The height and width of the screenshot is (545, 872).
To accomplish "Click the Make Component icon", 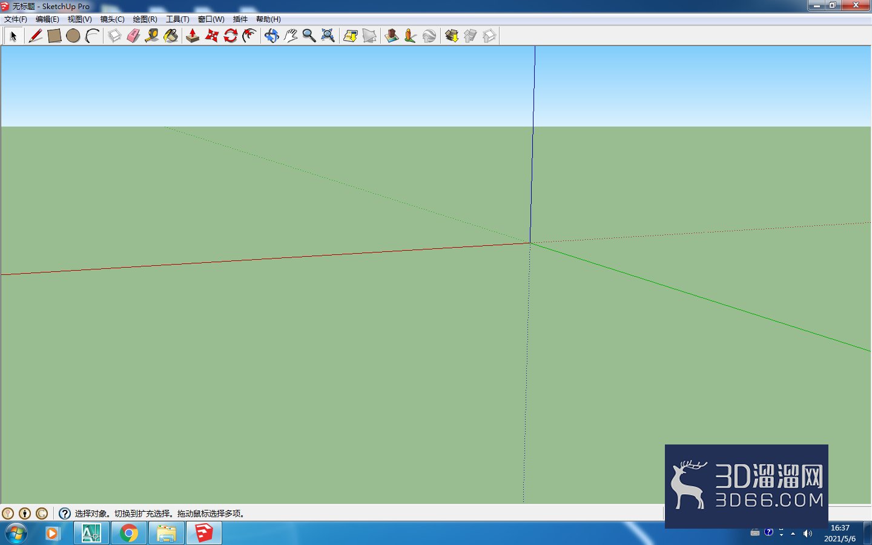I will (x=114, y=36).
